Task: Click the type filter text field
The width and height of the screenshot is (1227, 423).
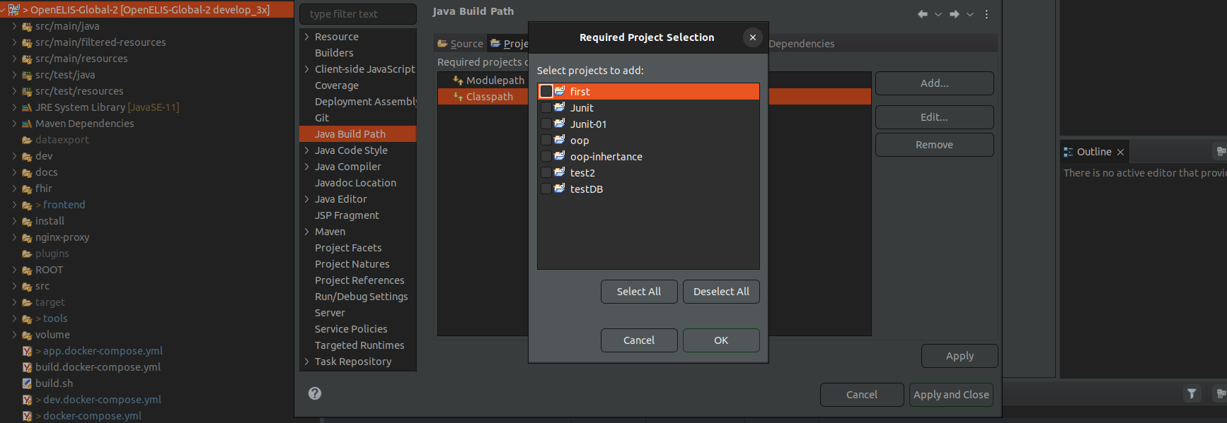Action: pos(358,14)
